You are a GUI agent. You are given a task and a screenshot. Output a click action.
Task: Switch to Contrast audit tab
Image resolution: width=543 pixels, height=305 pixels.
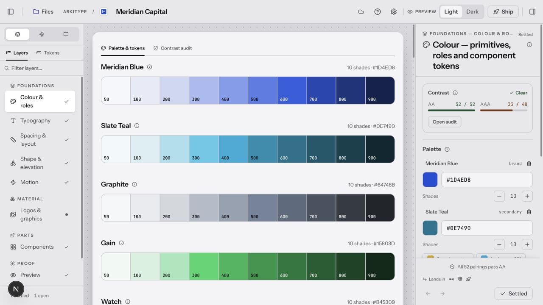[173, 48]
